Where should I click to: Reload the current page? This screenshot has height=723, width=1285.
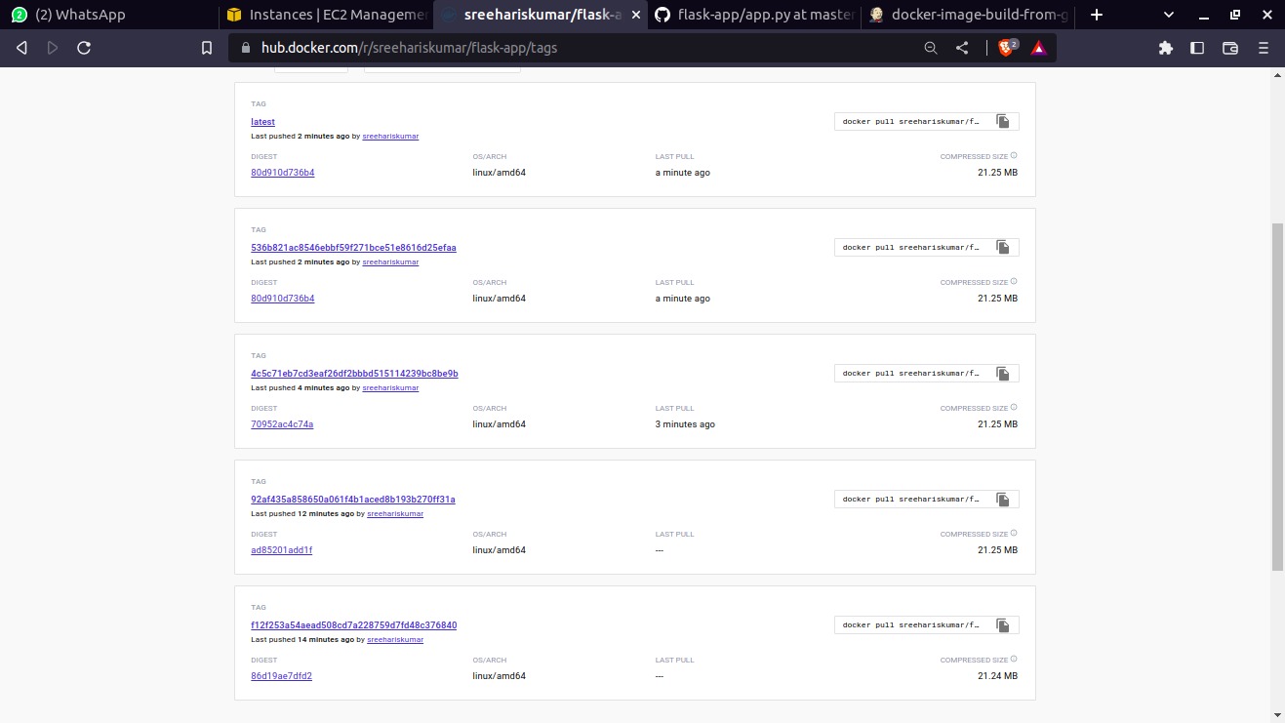pos(84,47)
